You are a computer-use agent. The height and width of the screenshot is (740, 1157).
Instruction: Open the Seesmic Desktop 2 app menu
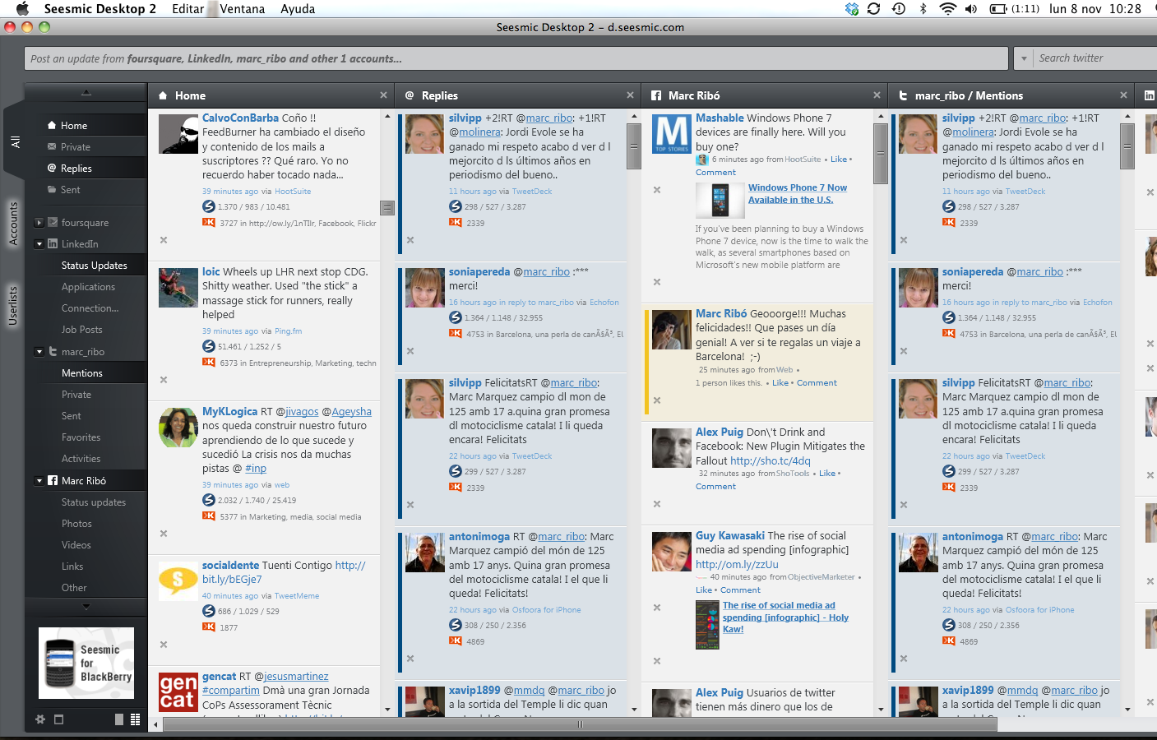pos(100,9)
